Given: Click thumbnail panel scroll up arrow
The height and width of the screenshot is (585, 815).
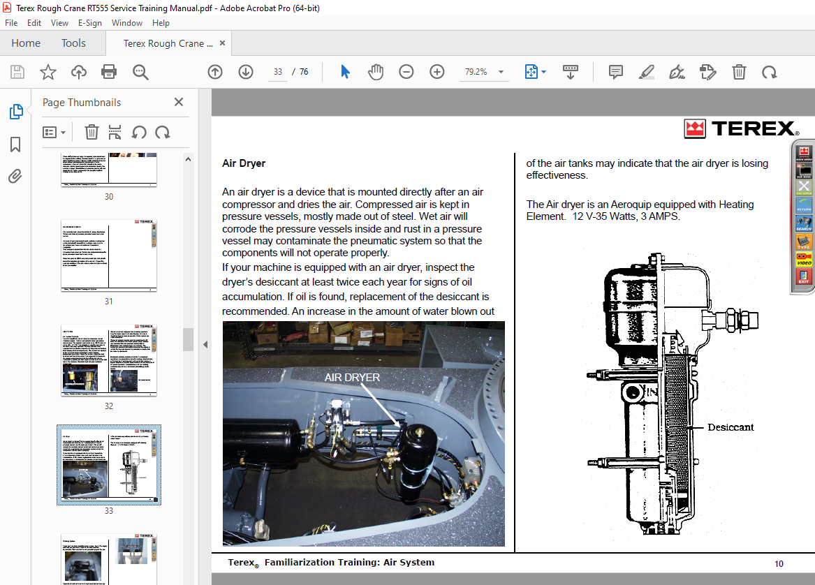Looking at the screenshot, I should click(x=188, y=159).
